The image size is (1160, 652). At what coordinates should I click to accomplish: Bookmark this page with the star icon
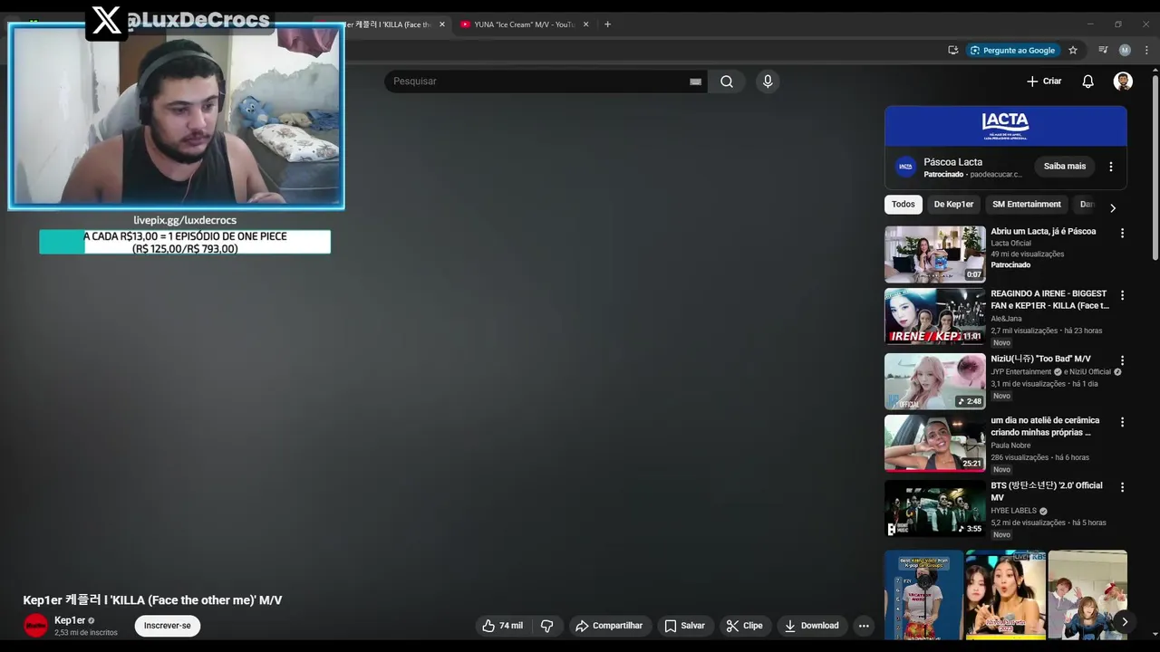click(x=1073, y=51)
